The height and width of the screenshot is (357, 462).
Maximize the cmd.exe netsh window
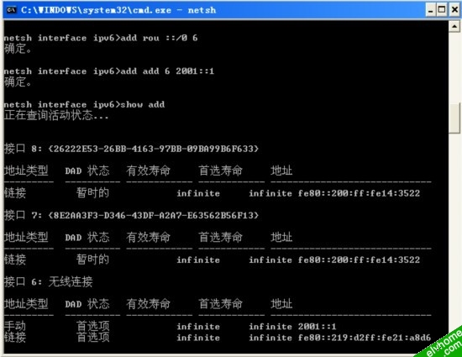(442, 10)
